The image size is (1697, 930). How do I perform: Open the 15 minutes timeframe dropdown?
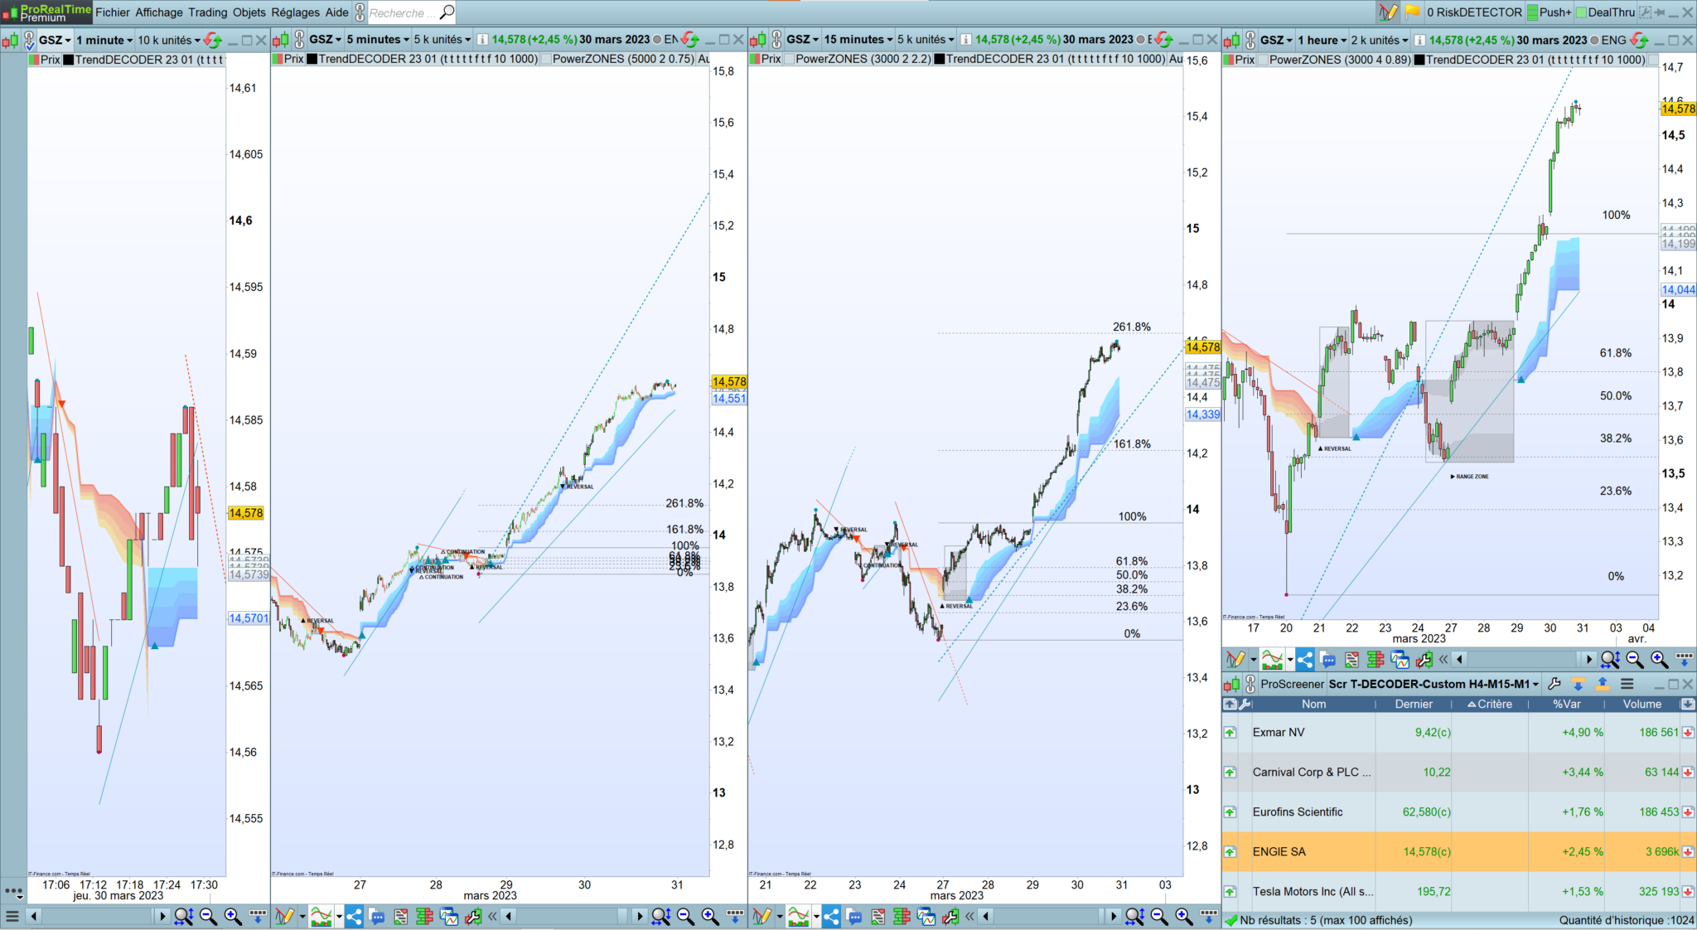click(858, 40)
